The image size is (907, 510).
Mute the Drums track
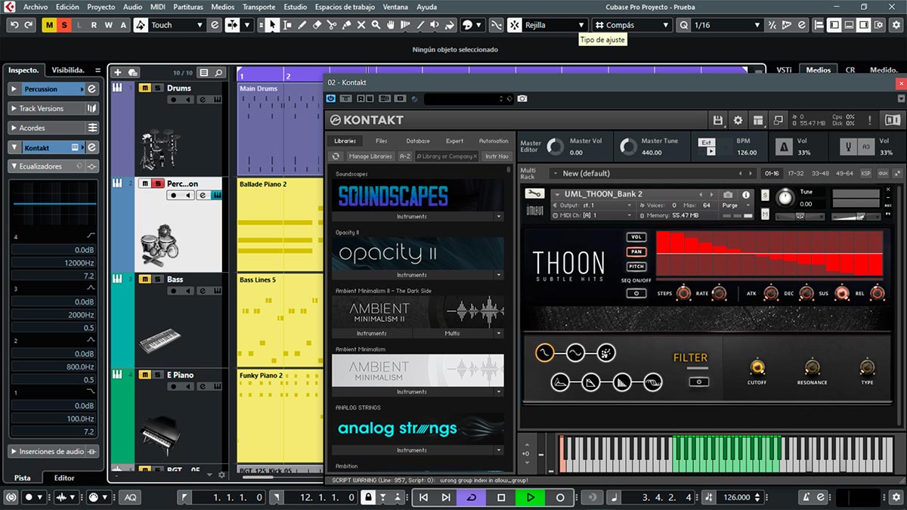tap(144, 88)
